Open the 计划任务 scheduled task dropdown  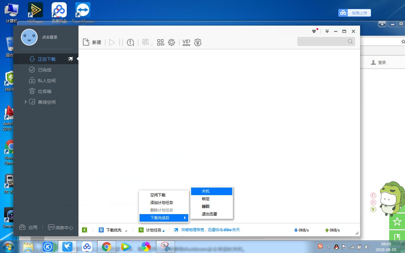[x=153, y=230]
